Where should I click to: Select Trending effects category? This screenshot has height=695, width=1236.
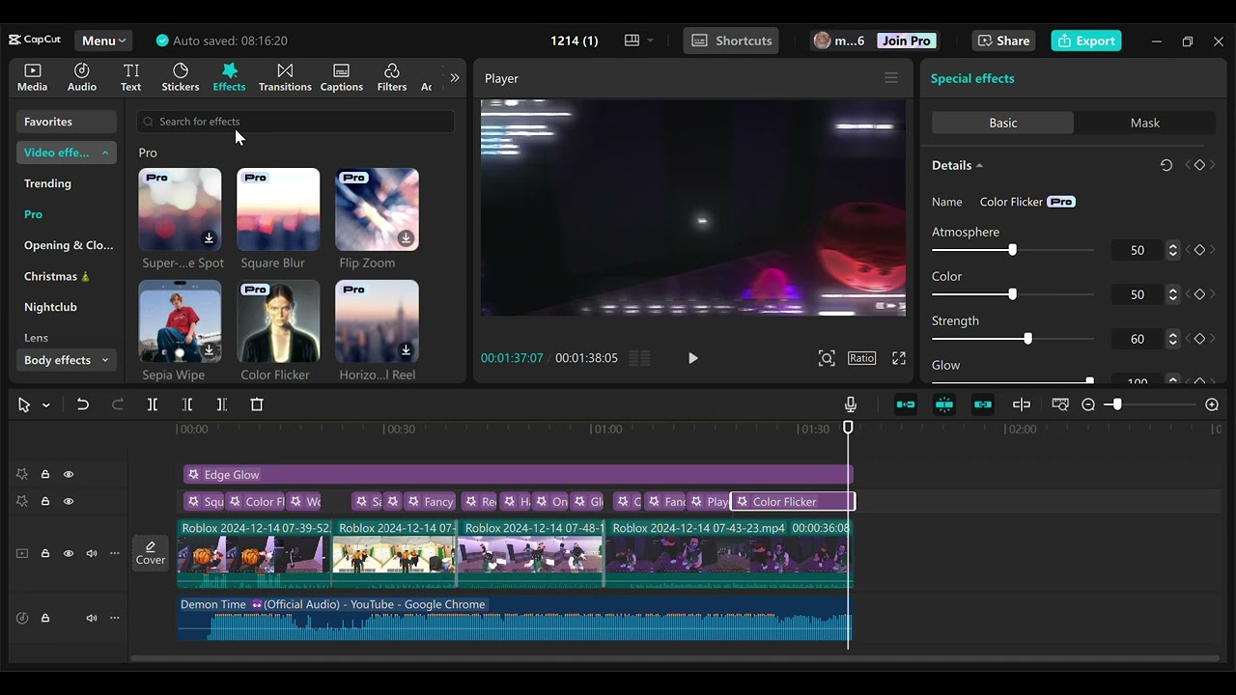coord(47,183)
